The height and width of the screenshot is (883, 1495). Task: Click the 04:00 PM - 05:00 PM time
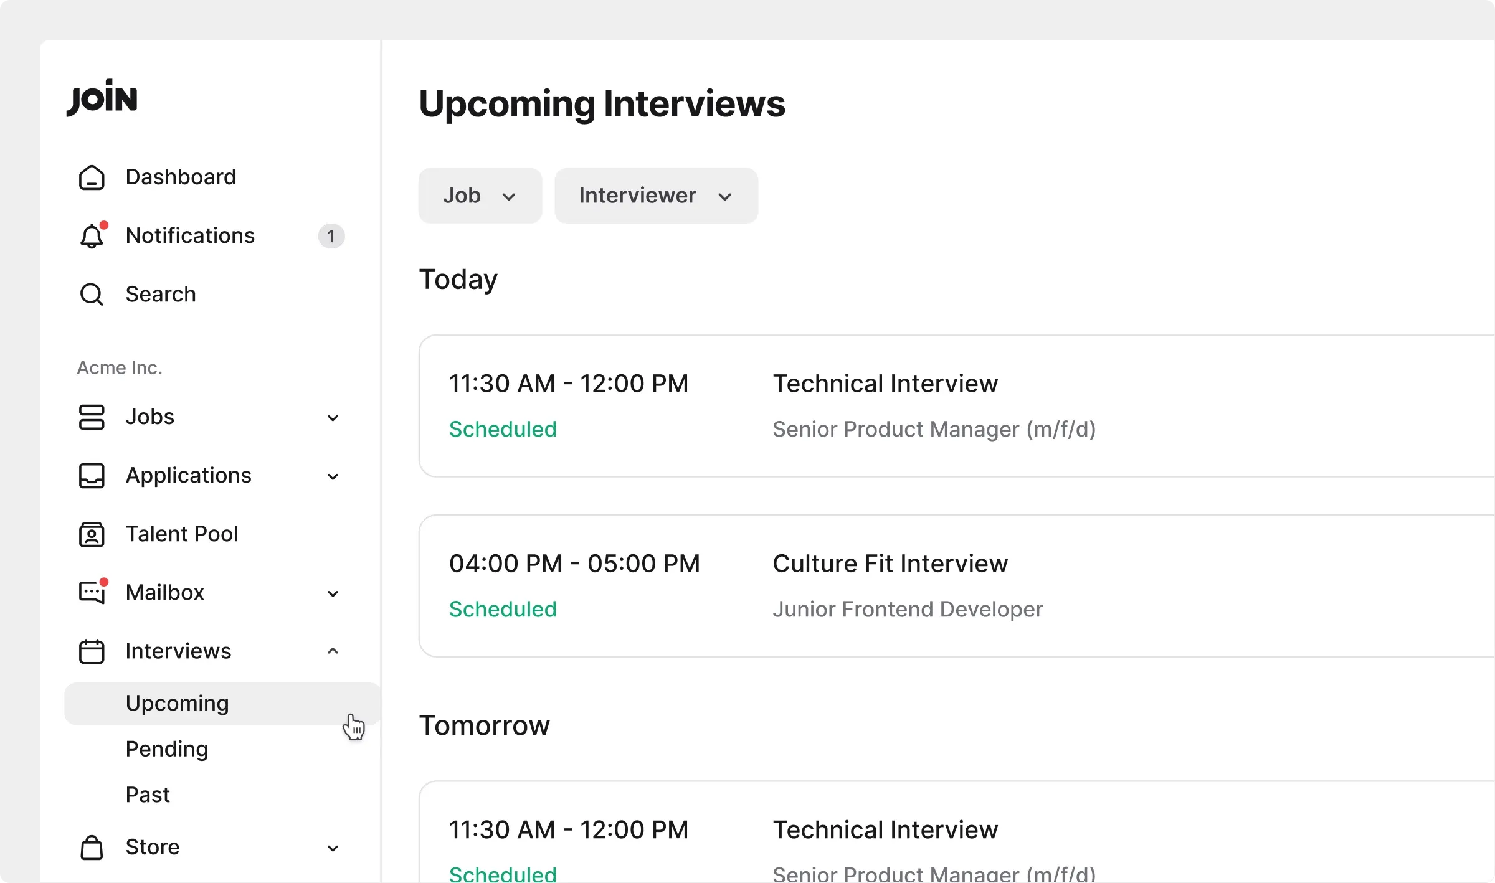click(x=574, y=564)
